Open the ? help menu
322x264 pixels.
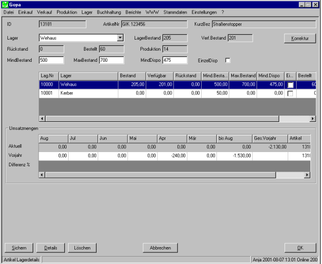pyautogui.click(x=223, y=12)
